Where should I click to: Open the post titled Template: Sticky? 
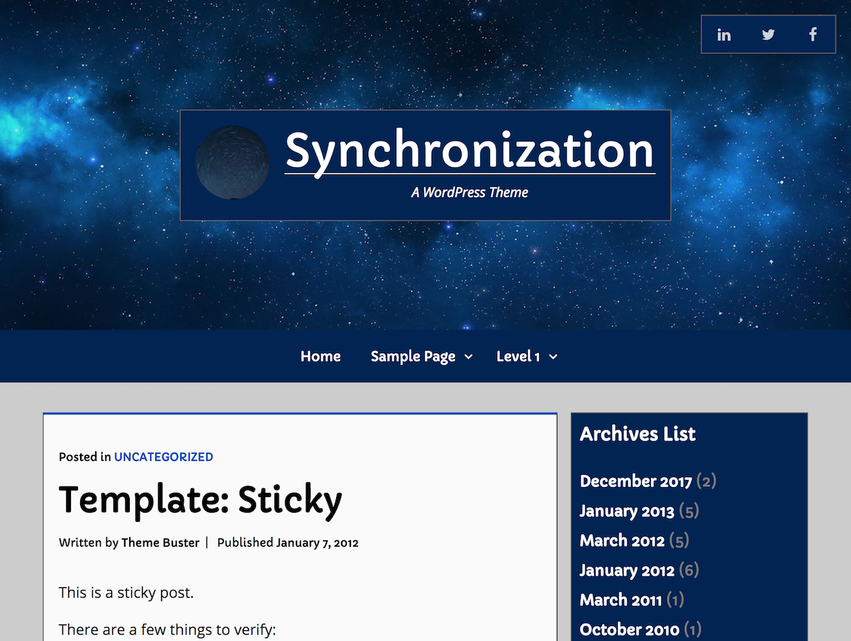[x=201, y=501]
